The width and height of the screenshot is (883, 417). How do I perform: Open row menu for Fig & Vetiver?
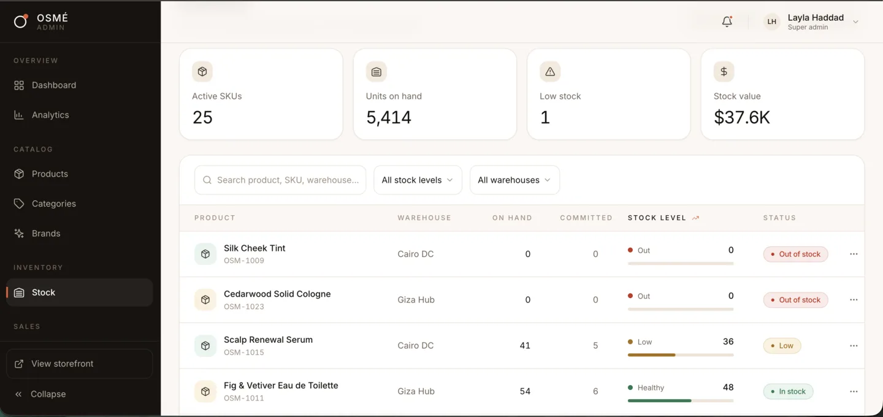point(854,391)
